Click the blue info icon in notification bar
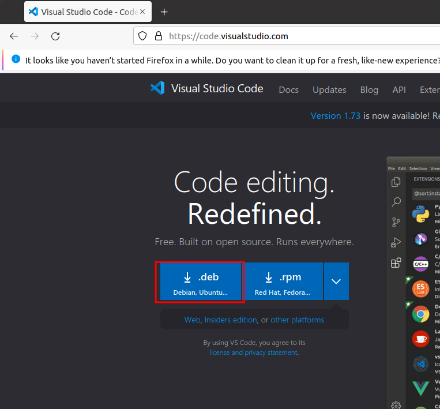The image size is (440, 409). click(x=16, y=59)
